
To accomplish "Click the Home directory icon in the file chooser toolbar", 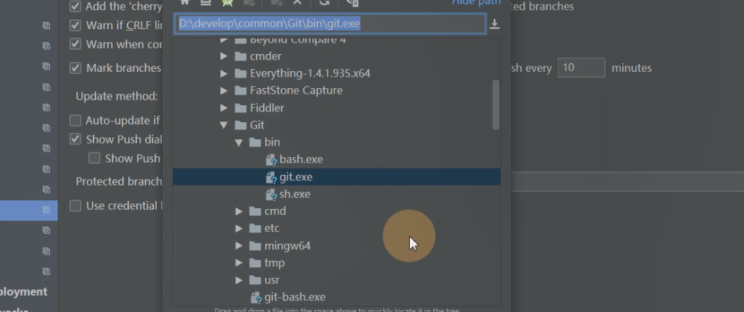I will (x=185, y=2).
